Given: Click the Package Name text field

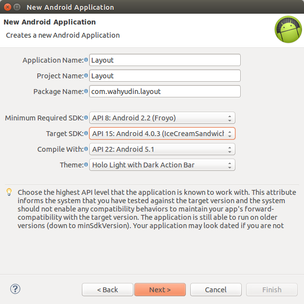Looking at the screenshot, I should tap(165, 92).
